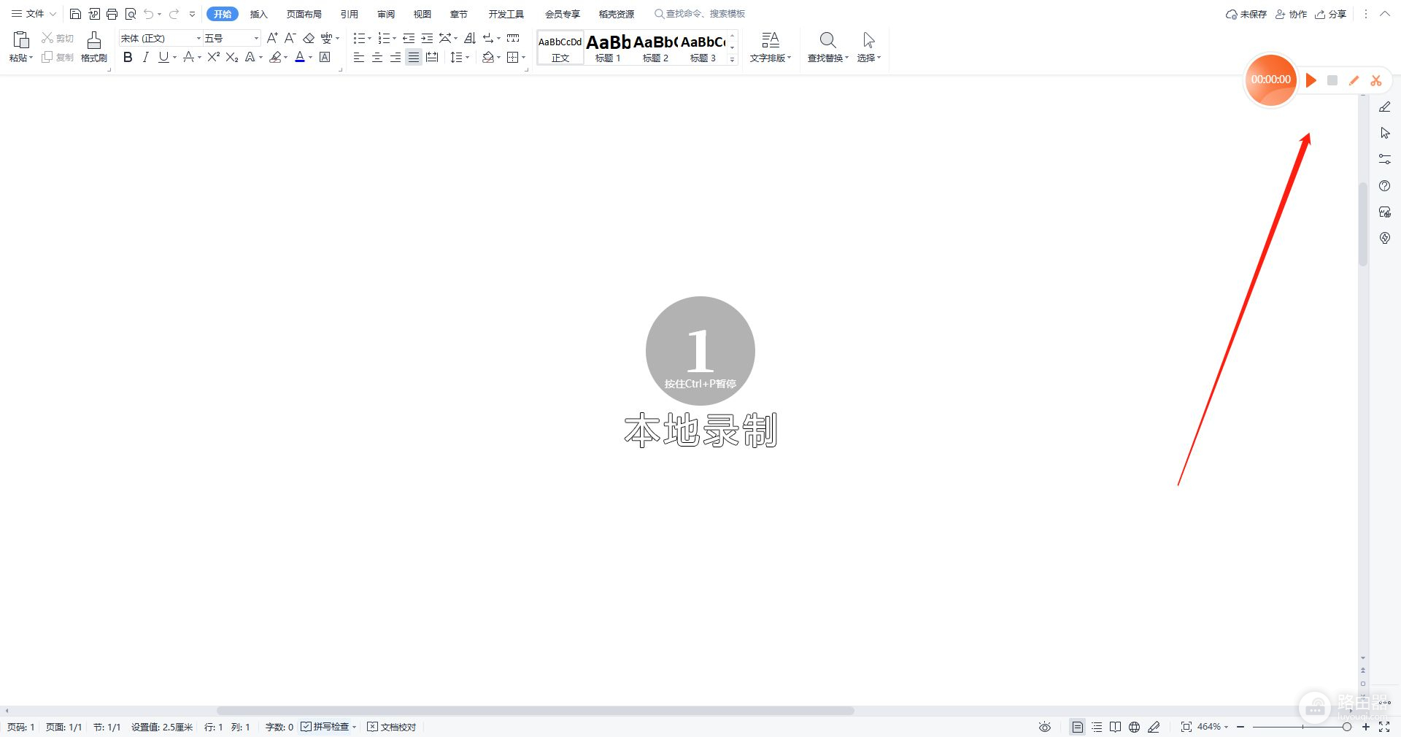Start the screen recording with play button

pyautogui.click(x=1311, y=80)
